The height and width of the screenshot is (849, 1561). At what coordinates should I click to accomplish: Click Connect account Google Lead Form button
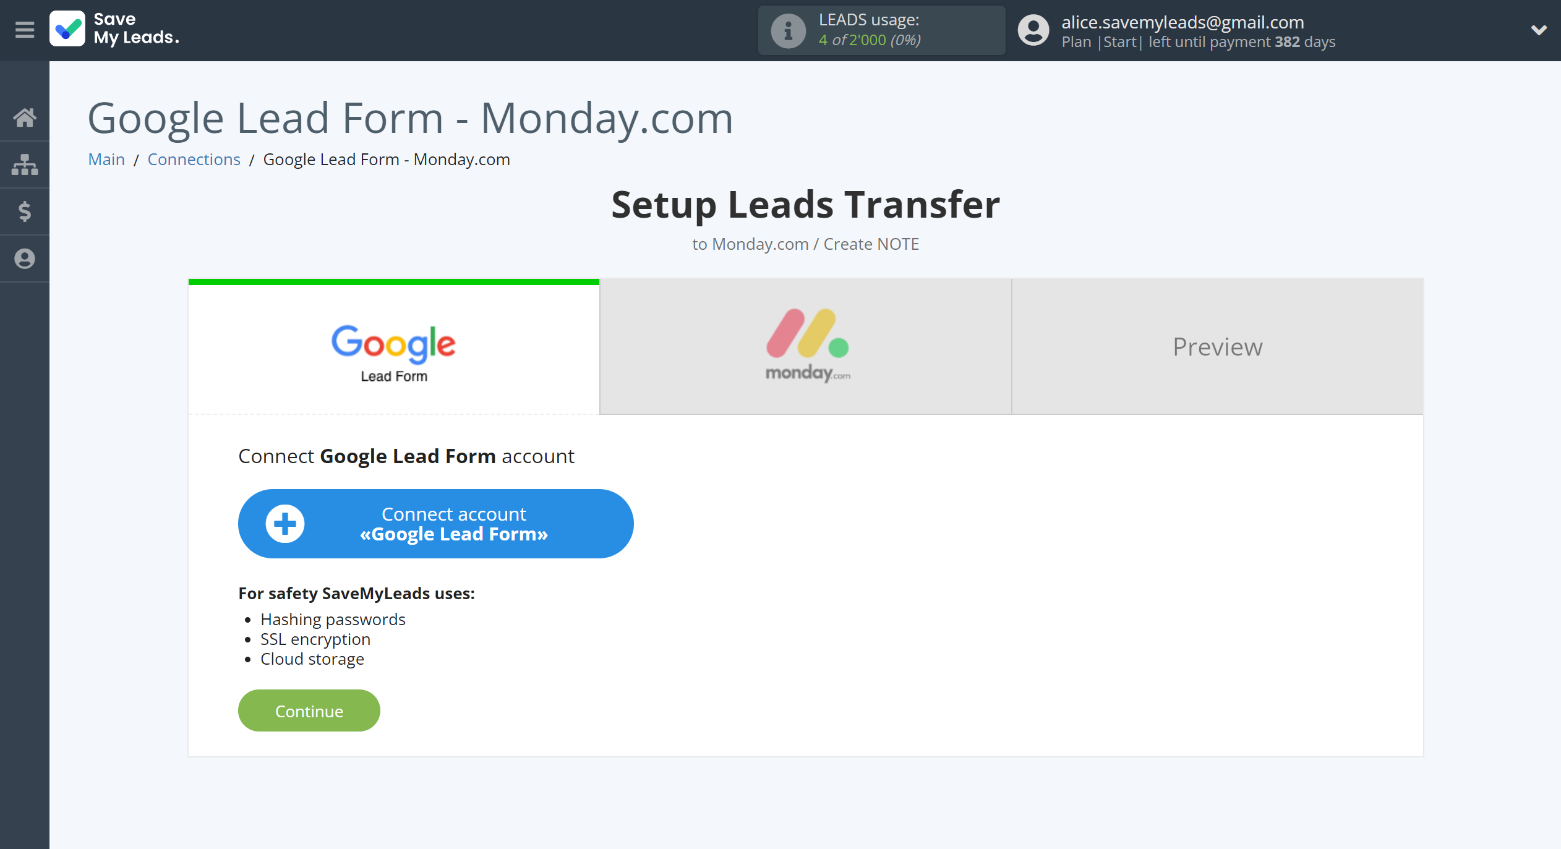tap(434, 524)
